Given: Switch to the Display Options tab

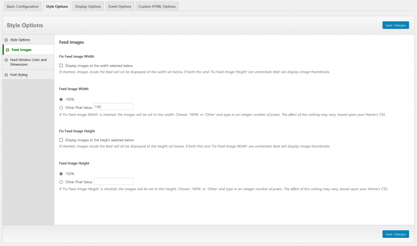Looking at the screenshot, I should click(88, 7).
